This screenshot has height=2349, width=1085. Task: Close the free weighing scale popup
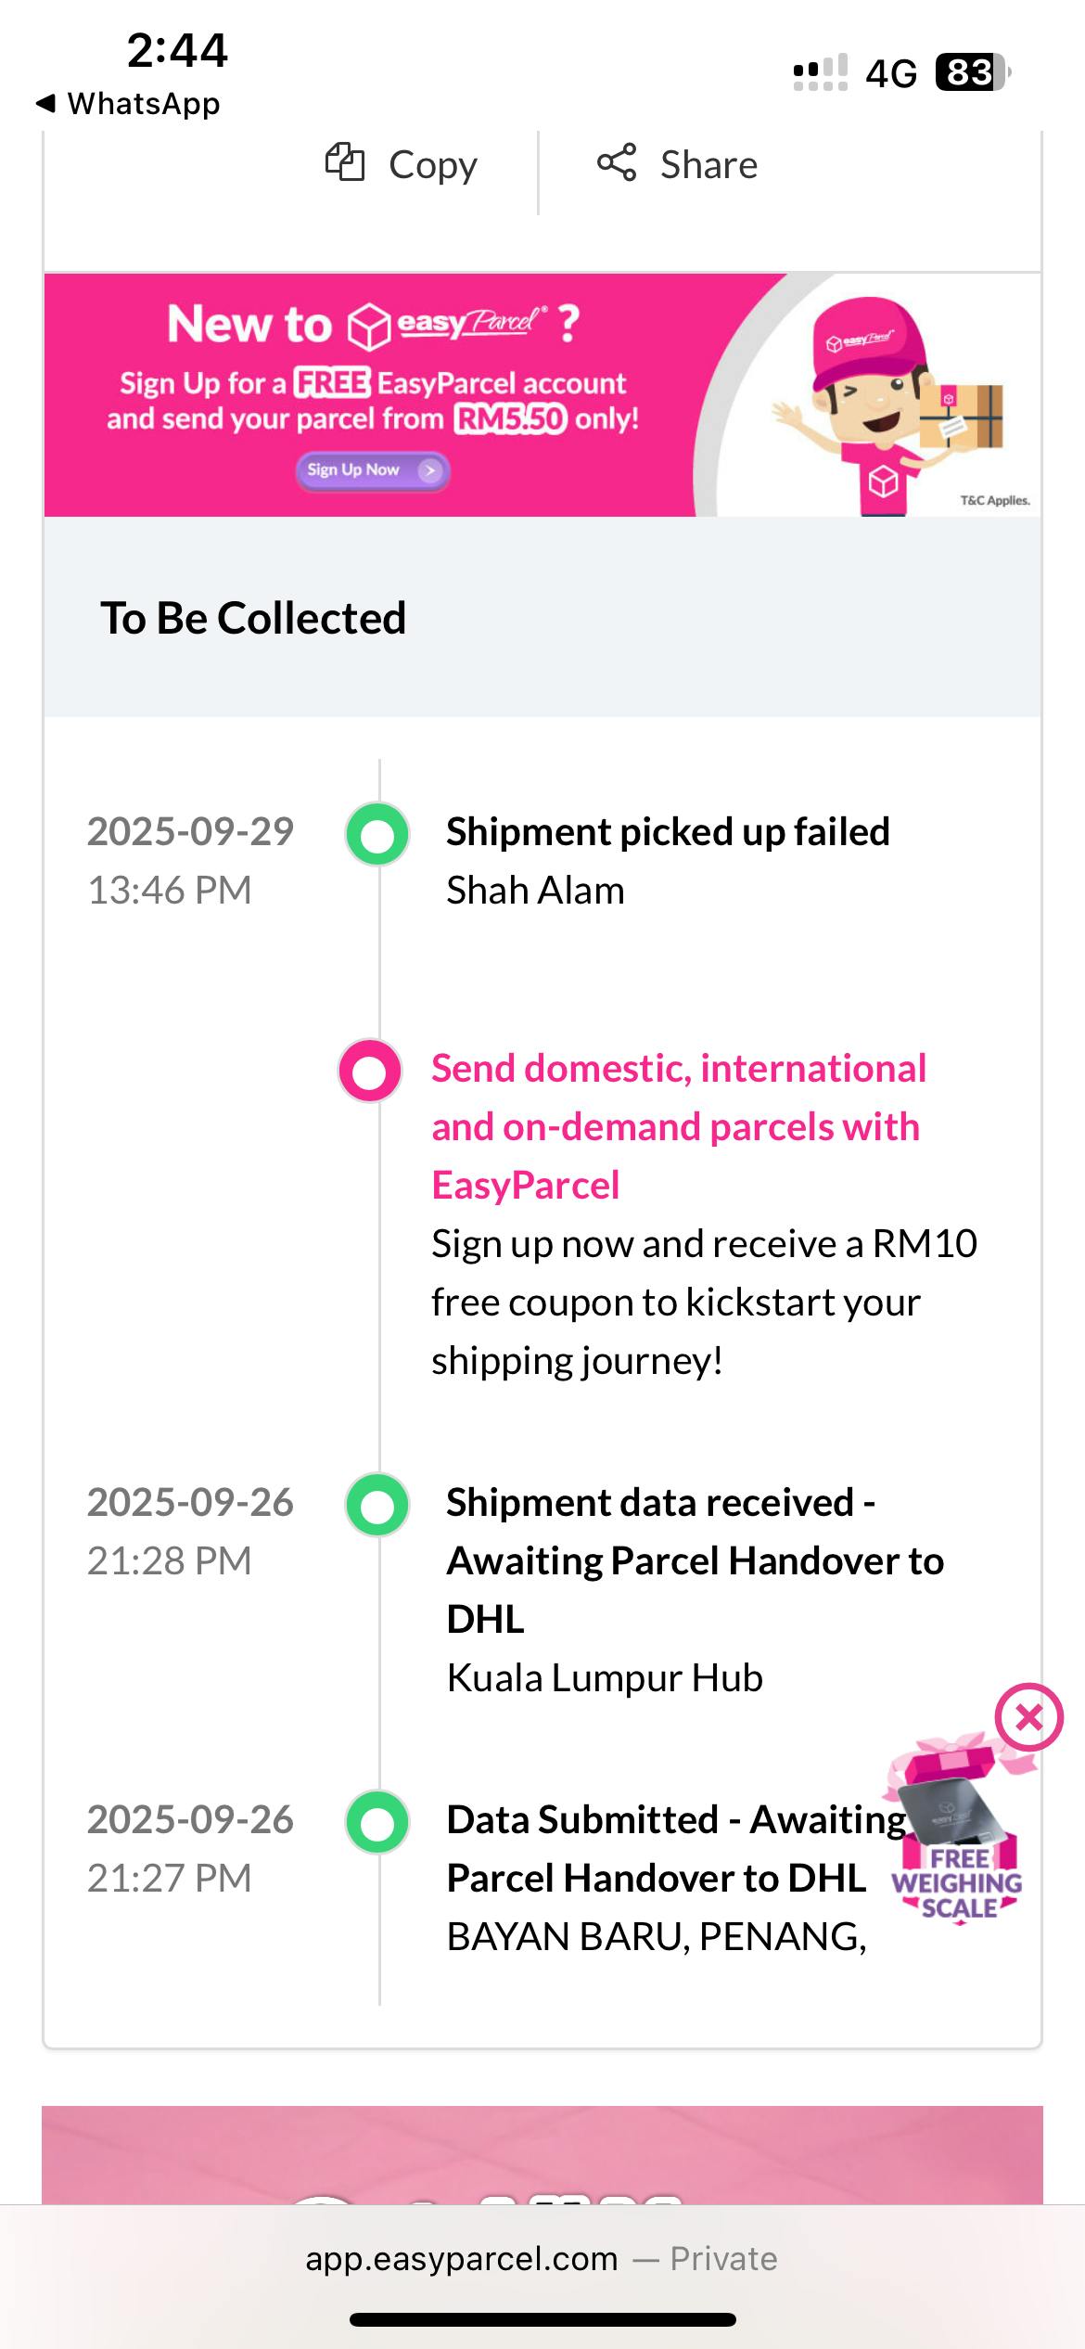coord(1028,1717)
